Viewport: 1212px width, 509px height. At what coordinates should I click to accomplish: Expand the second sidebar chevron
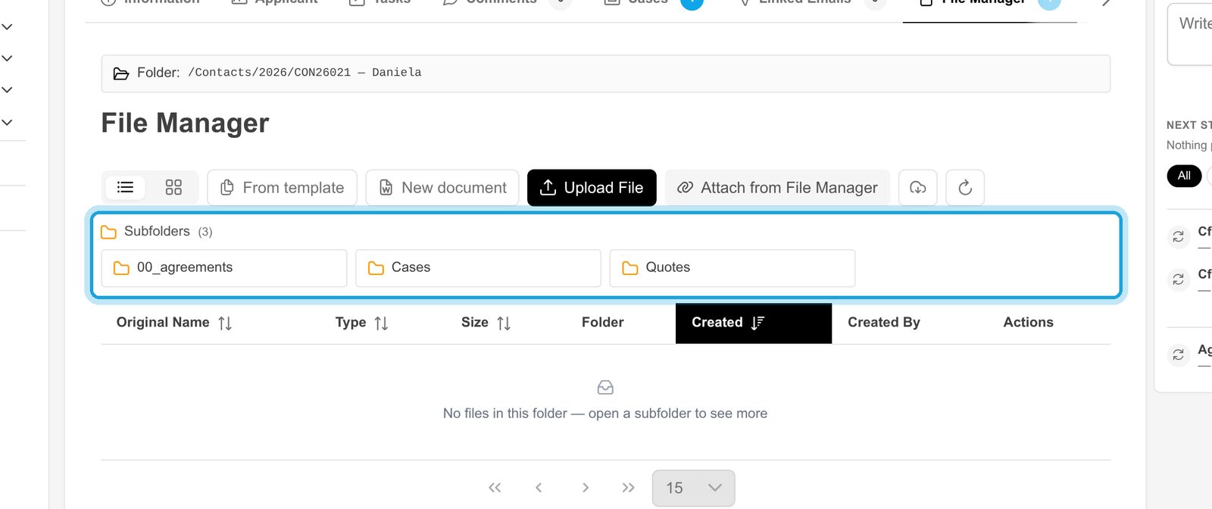7,58
